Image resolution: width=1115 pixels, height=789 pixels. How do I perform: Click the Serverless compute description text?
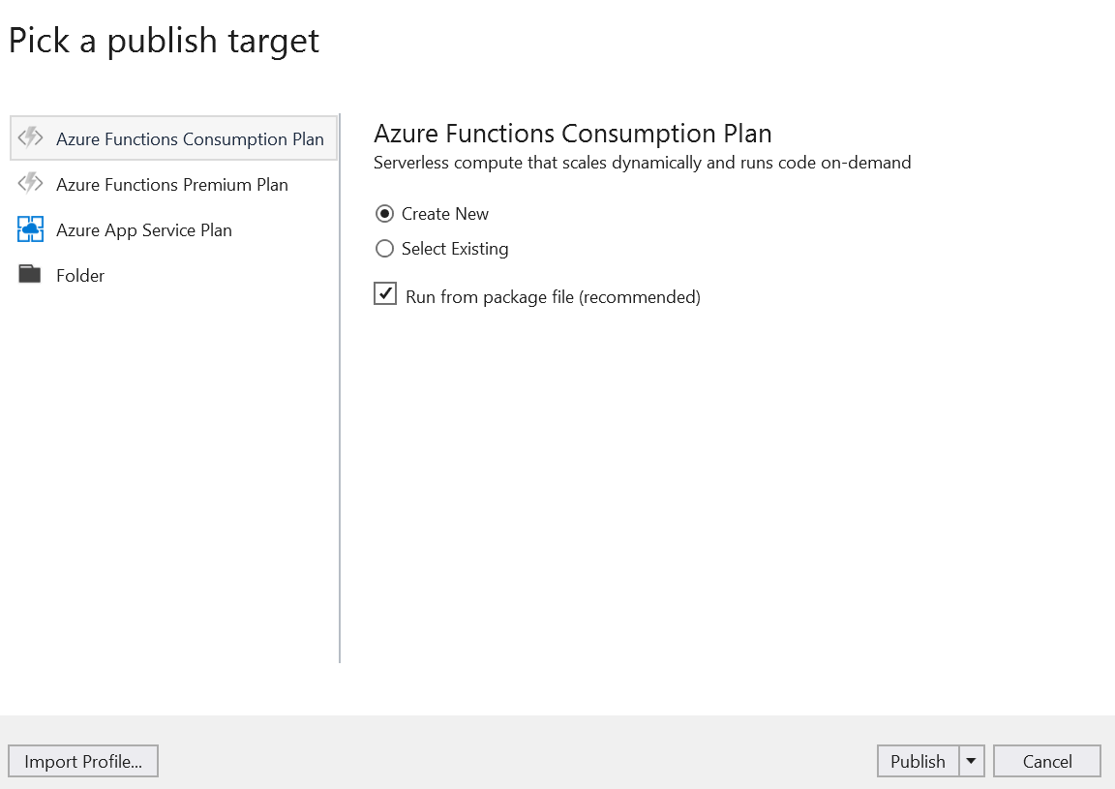(642, 163)
